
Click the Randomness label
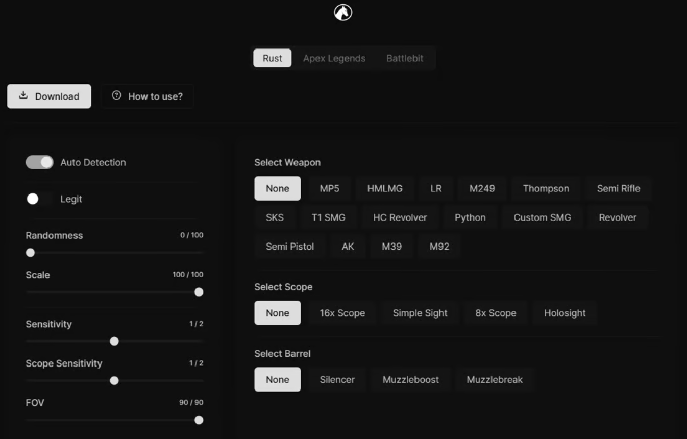54,235
